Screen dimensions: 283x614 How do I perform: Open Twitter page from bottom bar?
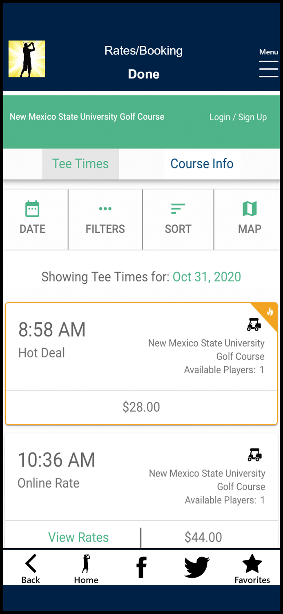[x=196, y=568]
